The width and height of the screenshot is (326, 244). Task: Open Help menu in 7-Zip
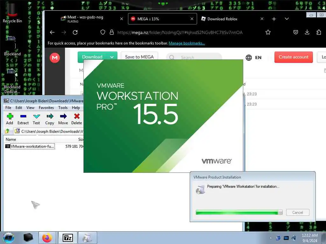[76, 107]
